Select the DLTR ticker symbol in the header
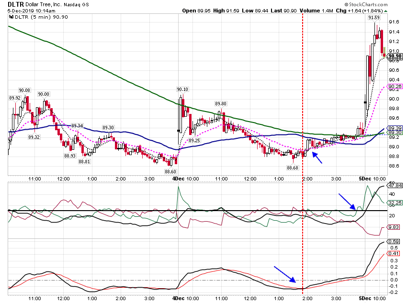Screen dimensions: 407x303 pyautogui.click(x=16, y=4)
